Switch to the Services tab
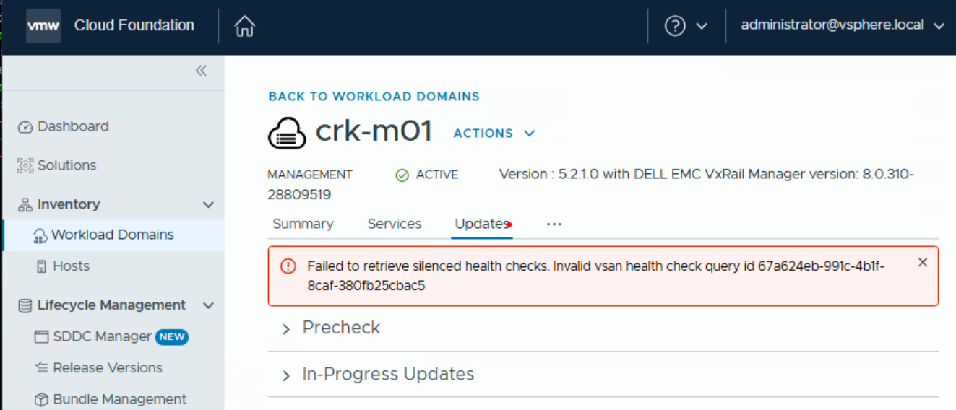The image size is (956, 410). [x=394, y=224]
